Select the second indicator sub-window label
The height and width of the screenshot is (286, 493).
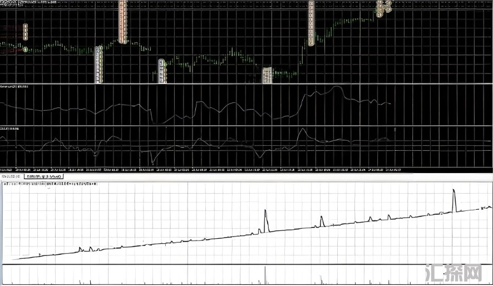[9, 129]
